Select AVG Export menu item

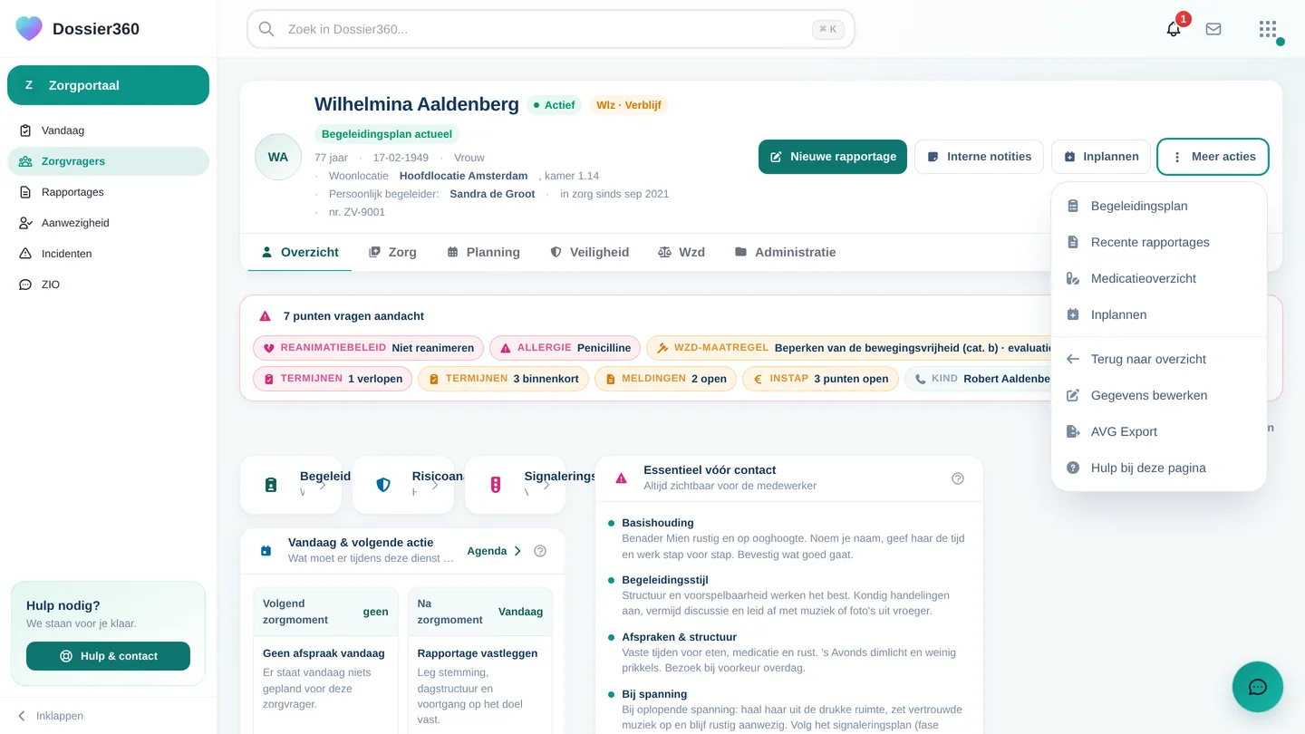1159,431
